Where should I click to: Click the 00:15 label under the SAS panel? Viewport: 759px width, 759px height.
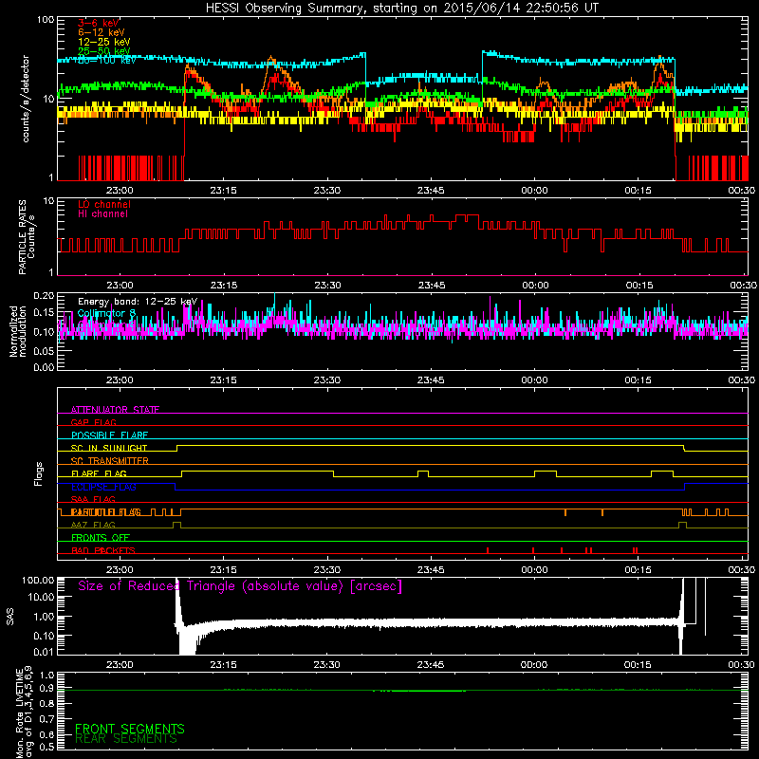tap(638, 665)
